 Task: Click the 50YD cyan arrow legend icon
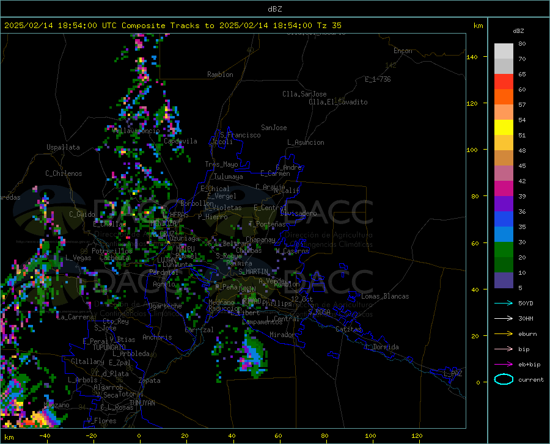(504, 303)
